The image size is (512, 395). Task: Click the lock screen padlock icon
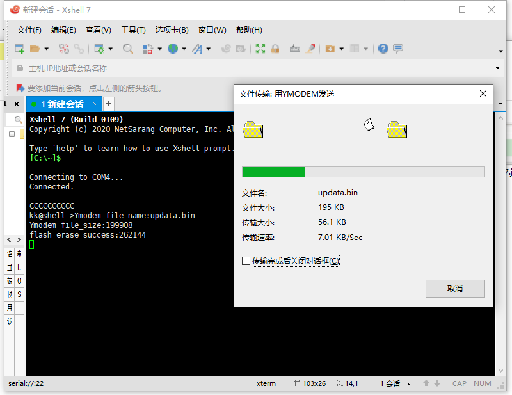coord(275,49)
